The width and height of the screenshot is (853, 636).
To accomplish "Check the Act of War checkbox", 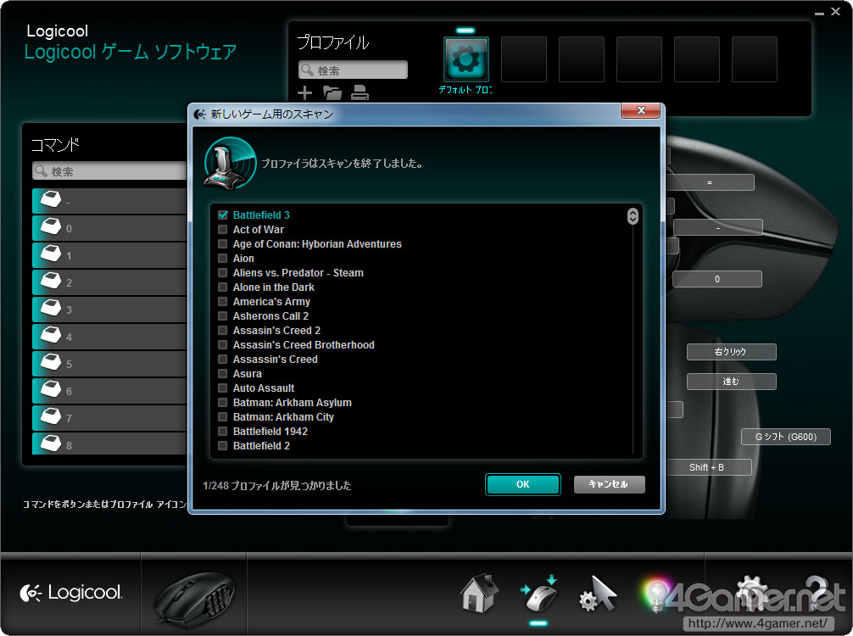I will coord(222,230).
